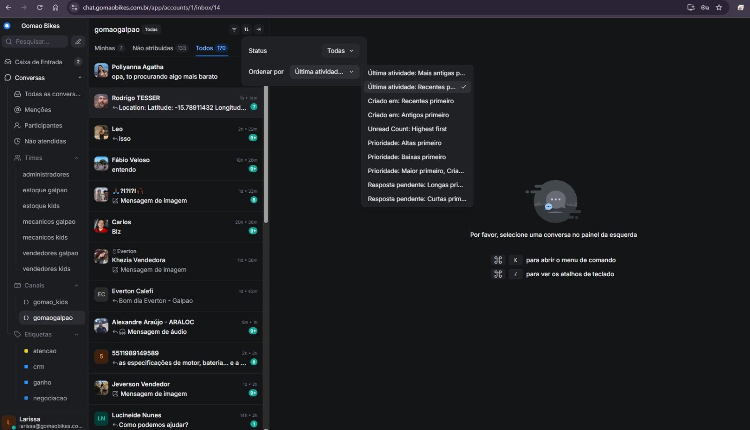Select 'Criado em: Antigos primeiro' option
The width and height of the screenshot is (750, 430).
pos(417,115)
